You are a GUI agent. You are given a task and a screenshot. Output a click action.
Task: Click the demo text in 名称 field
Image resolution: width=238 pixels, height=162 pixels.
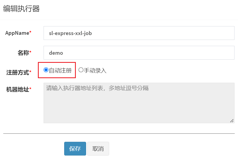[x=56, y=53]
